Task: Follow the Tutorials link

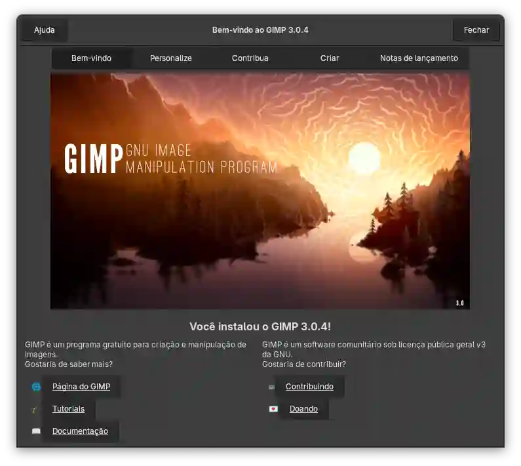Action: [68, 409]
